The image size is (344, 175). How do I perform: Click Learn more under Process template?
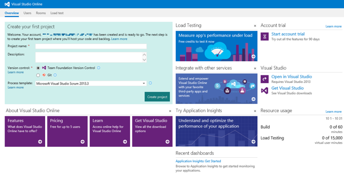(x=15, y=87)
